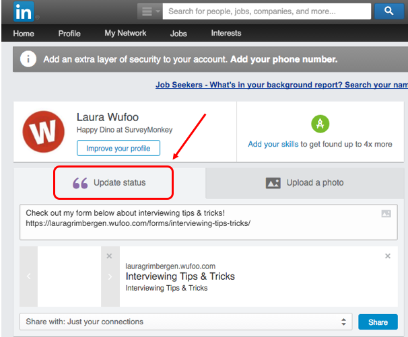Viewport: 408px width, 337px height.
Task: Open the search category dropdown menu icon
Action: tap(150, 11)
